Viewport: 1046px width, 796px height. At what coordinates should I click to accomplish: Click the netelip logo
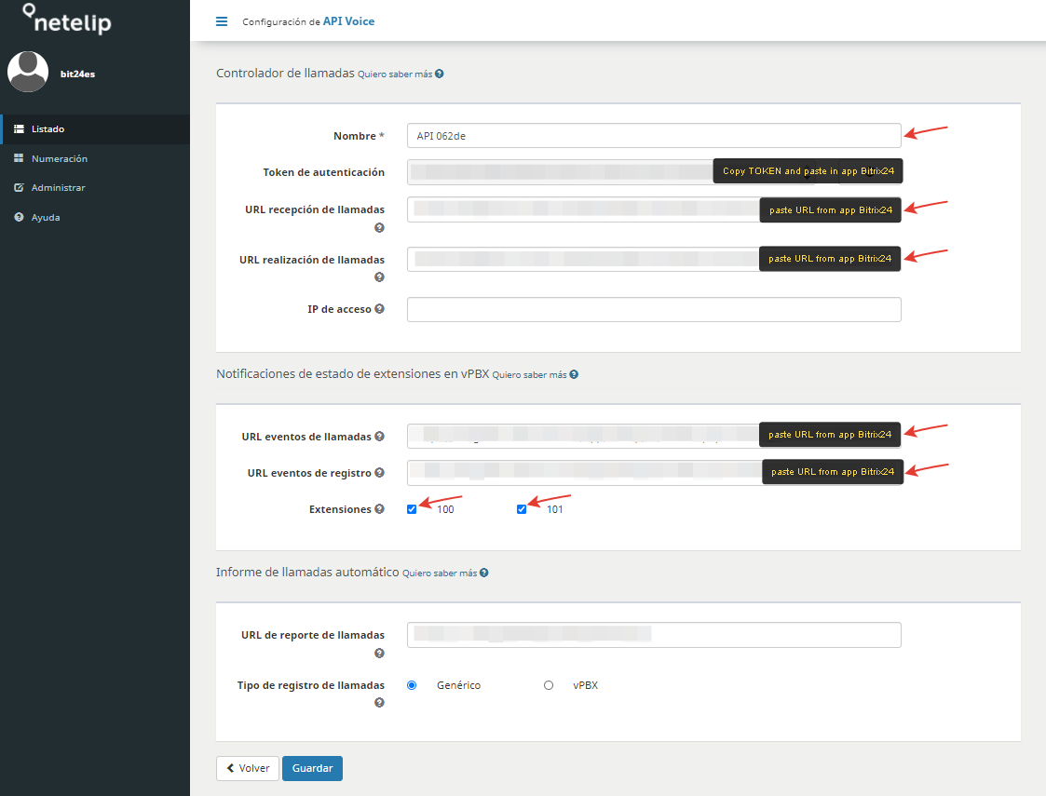pos(67,20)
